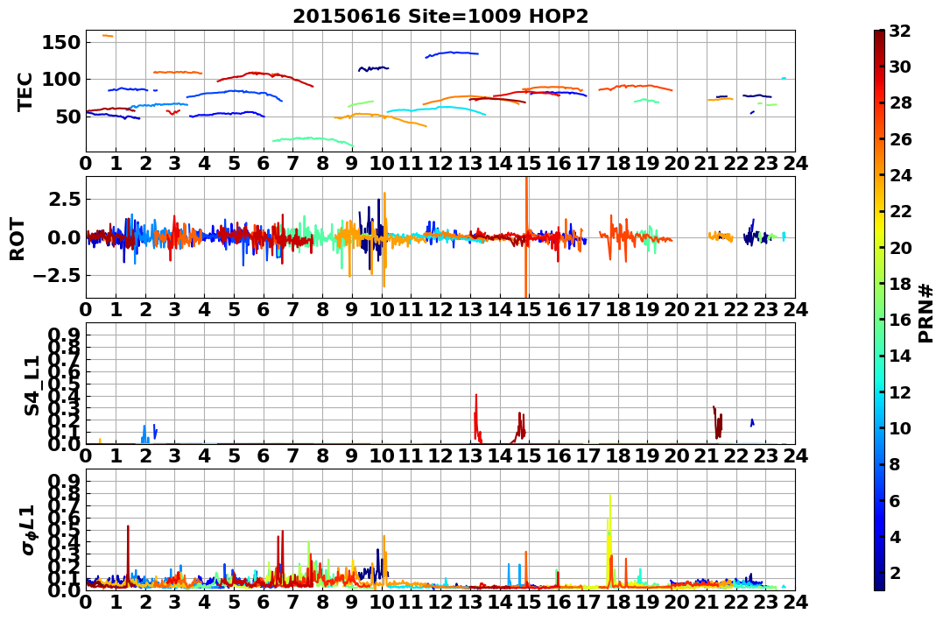Screen dimensions: 943x621
Task: Click the orange TEC segment near 160 at top left
Action: tap(108, 36)
